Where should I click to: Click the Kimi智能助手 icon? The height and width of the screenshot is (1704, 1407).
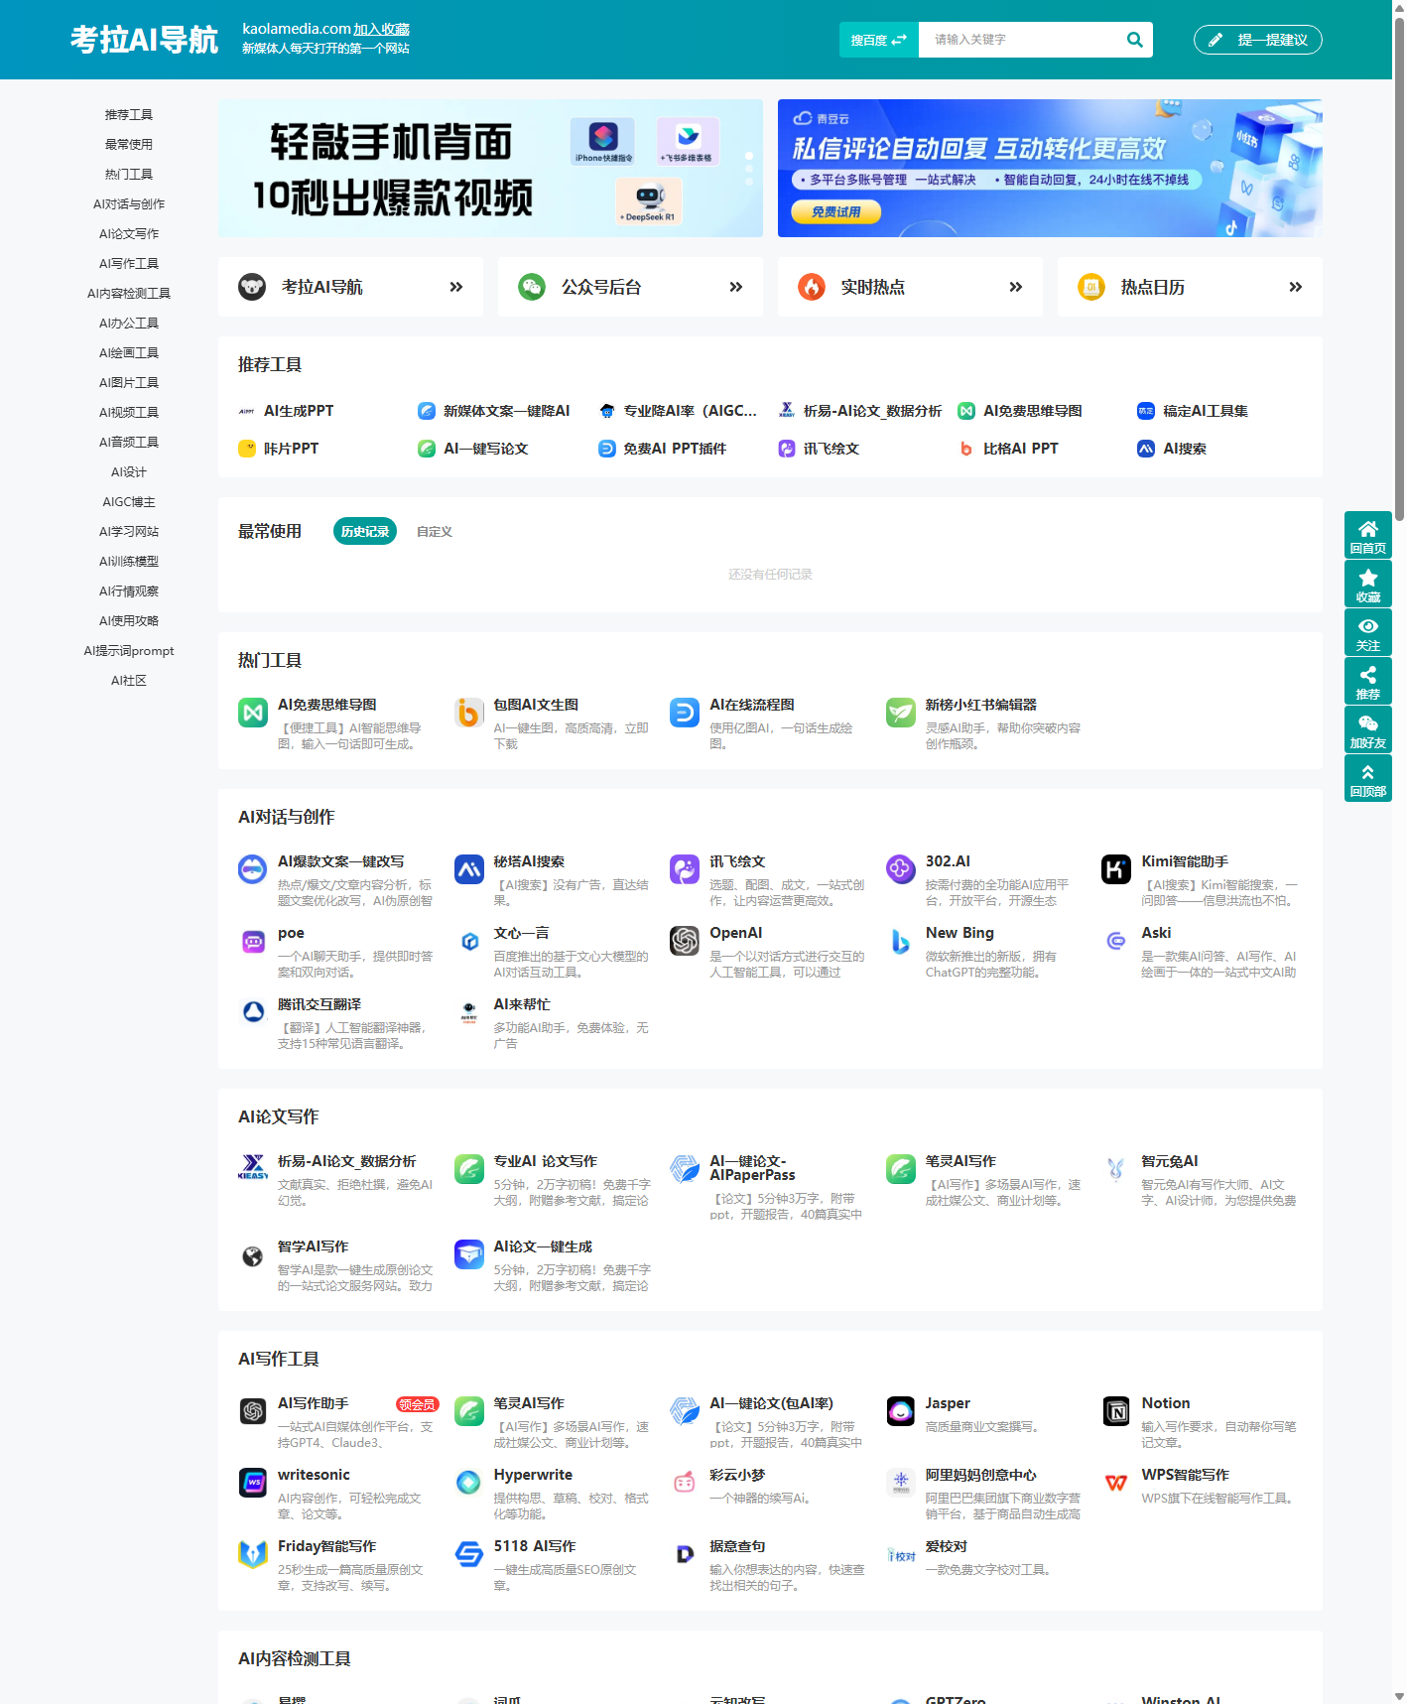[x=1116, y=869]
